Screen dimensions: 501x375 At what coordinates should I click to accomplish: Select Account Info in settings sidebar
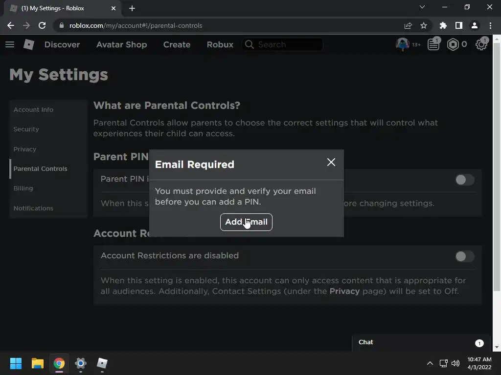pyautogui.click(x=33, y=110)
